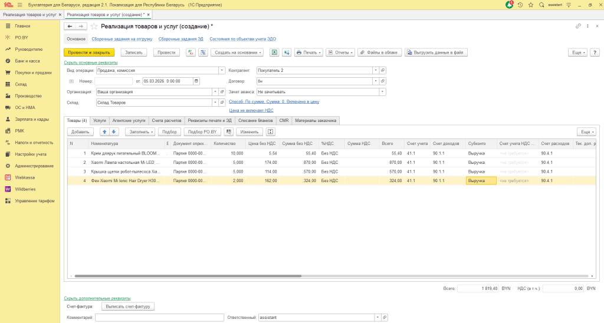Viewport: 604px width, 323px height.
Task: Click into the Комментарий input field
Action: pos(159,317)
